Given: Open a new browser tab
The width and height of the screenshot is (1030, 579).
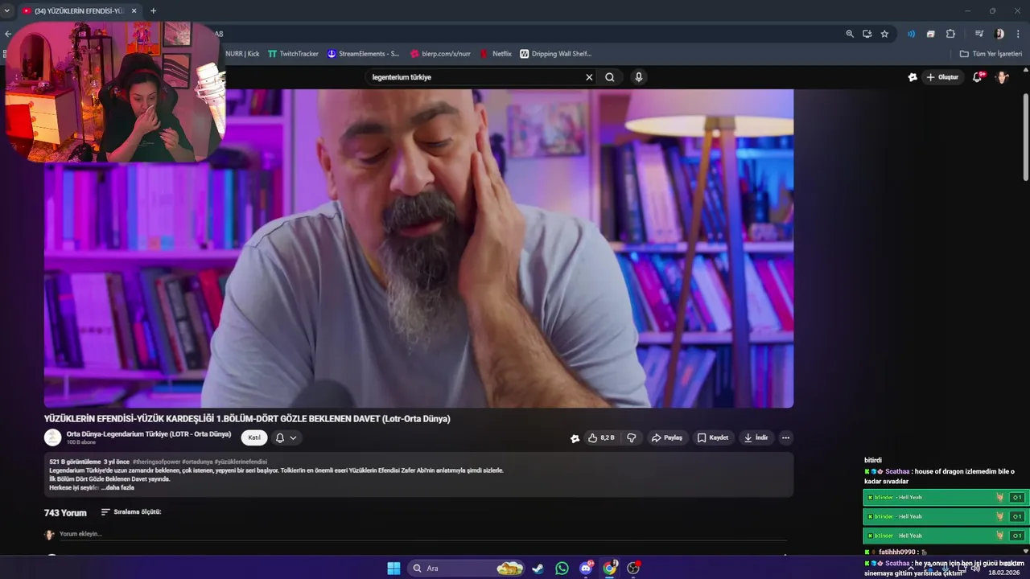Looking at the screenshot, I should [153, 10].
